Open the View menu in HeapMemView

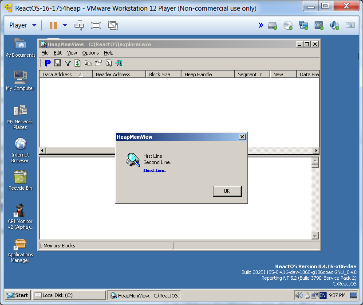tap(72, 53)
